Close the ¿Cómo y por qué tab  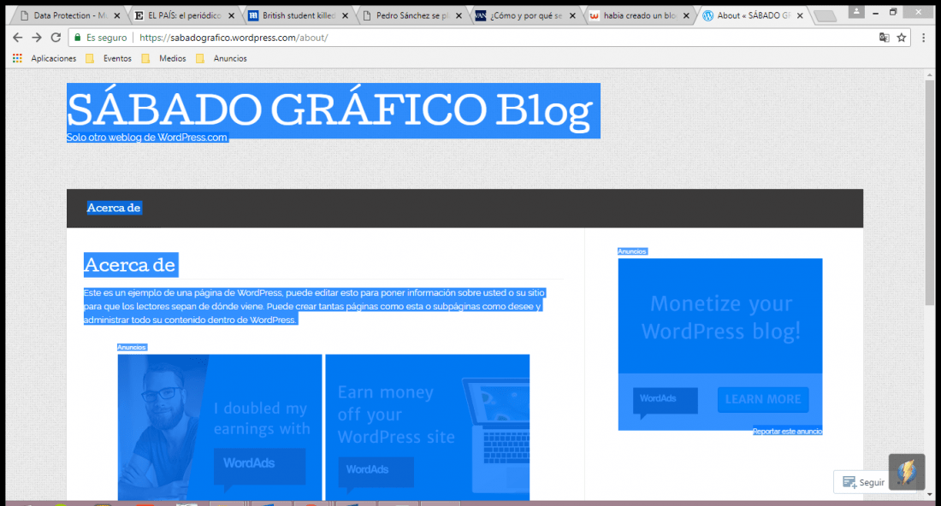click(x=572, y=15)
